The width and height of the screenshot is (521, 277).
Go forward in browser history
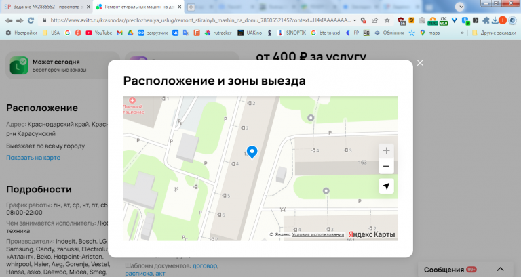tap(20, 20)
